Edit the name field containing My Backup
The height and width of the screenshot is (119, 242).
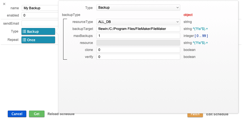coord(40,8)
